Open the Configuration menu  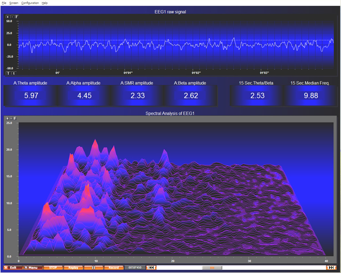coord(30,3)
